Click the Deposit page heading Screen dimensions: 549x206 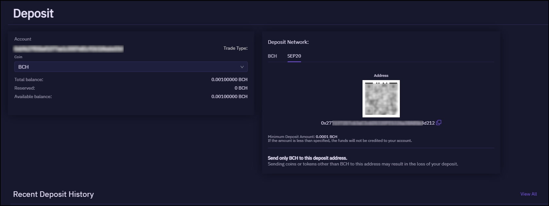point(33,13)
